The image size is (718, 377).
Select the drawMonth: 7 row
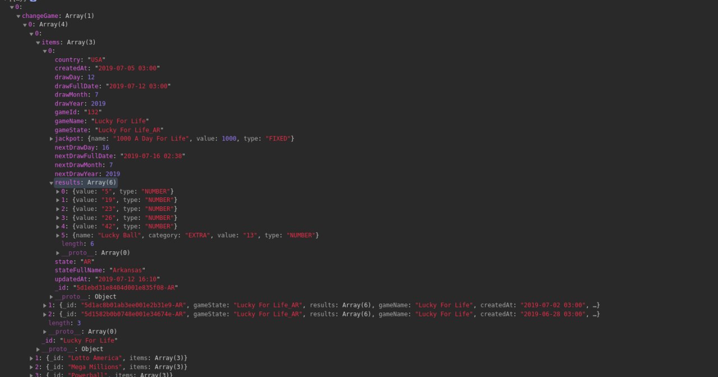[76, 95]
